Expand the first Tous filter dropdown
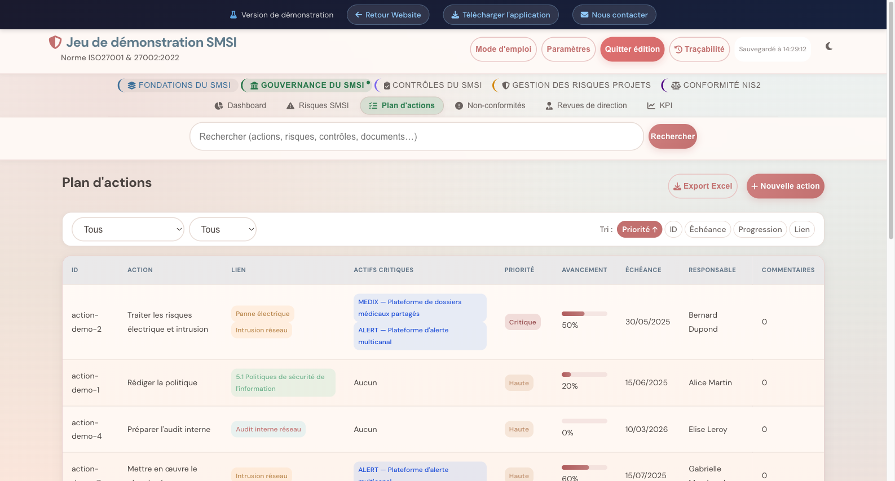 128,229
